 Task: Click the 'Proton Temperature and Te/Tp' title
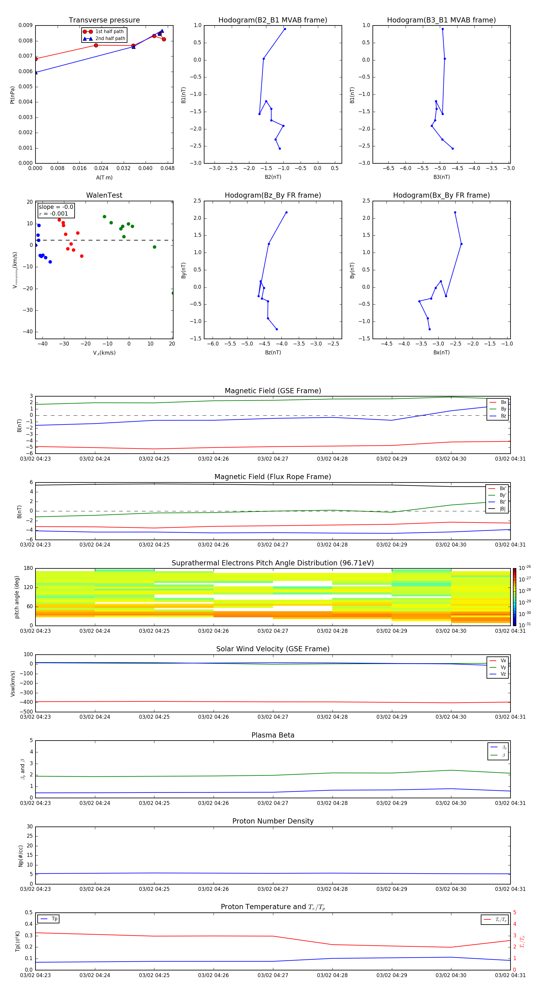(x=273, y=907)
